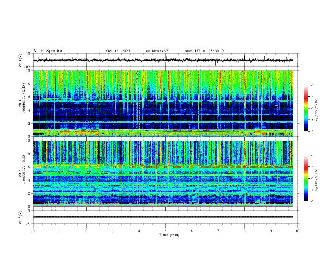Viewport: 335px width, 259px height.
Task: Click the 'VLF Spectra' plot title
Action: (48, 51)
